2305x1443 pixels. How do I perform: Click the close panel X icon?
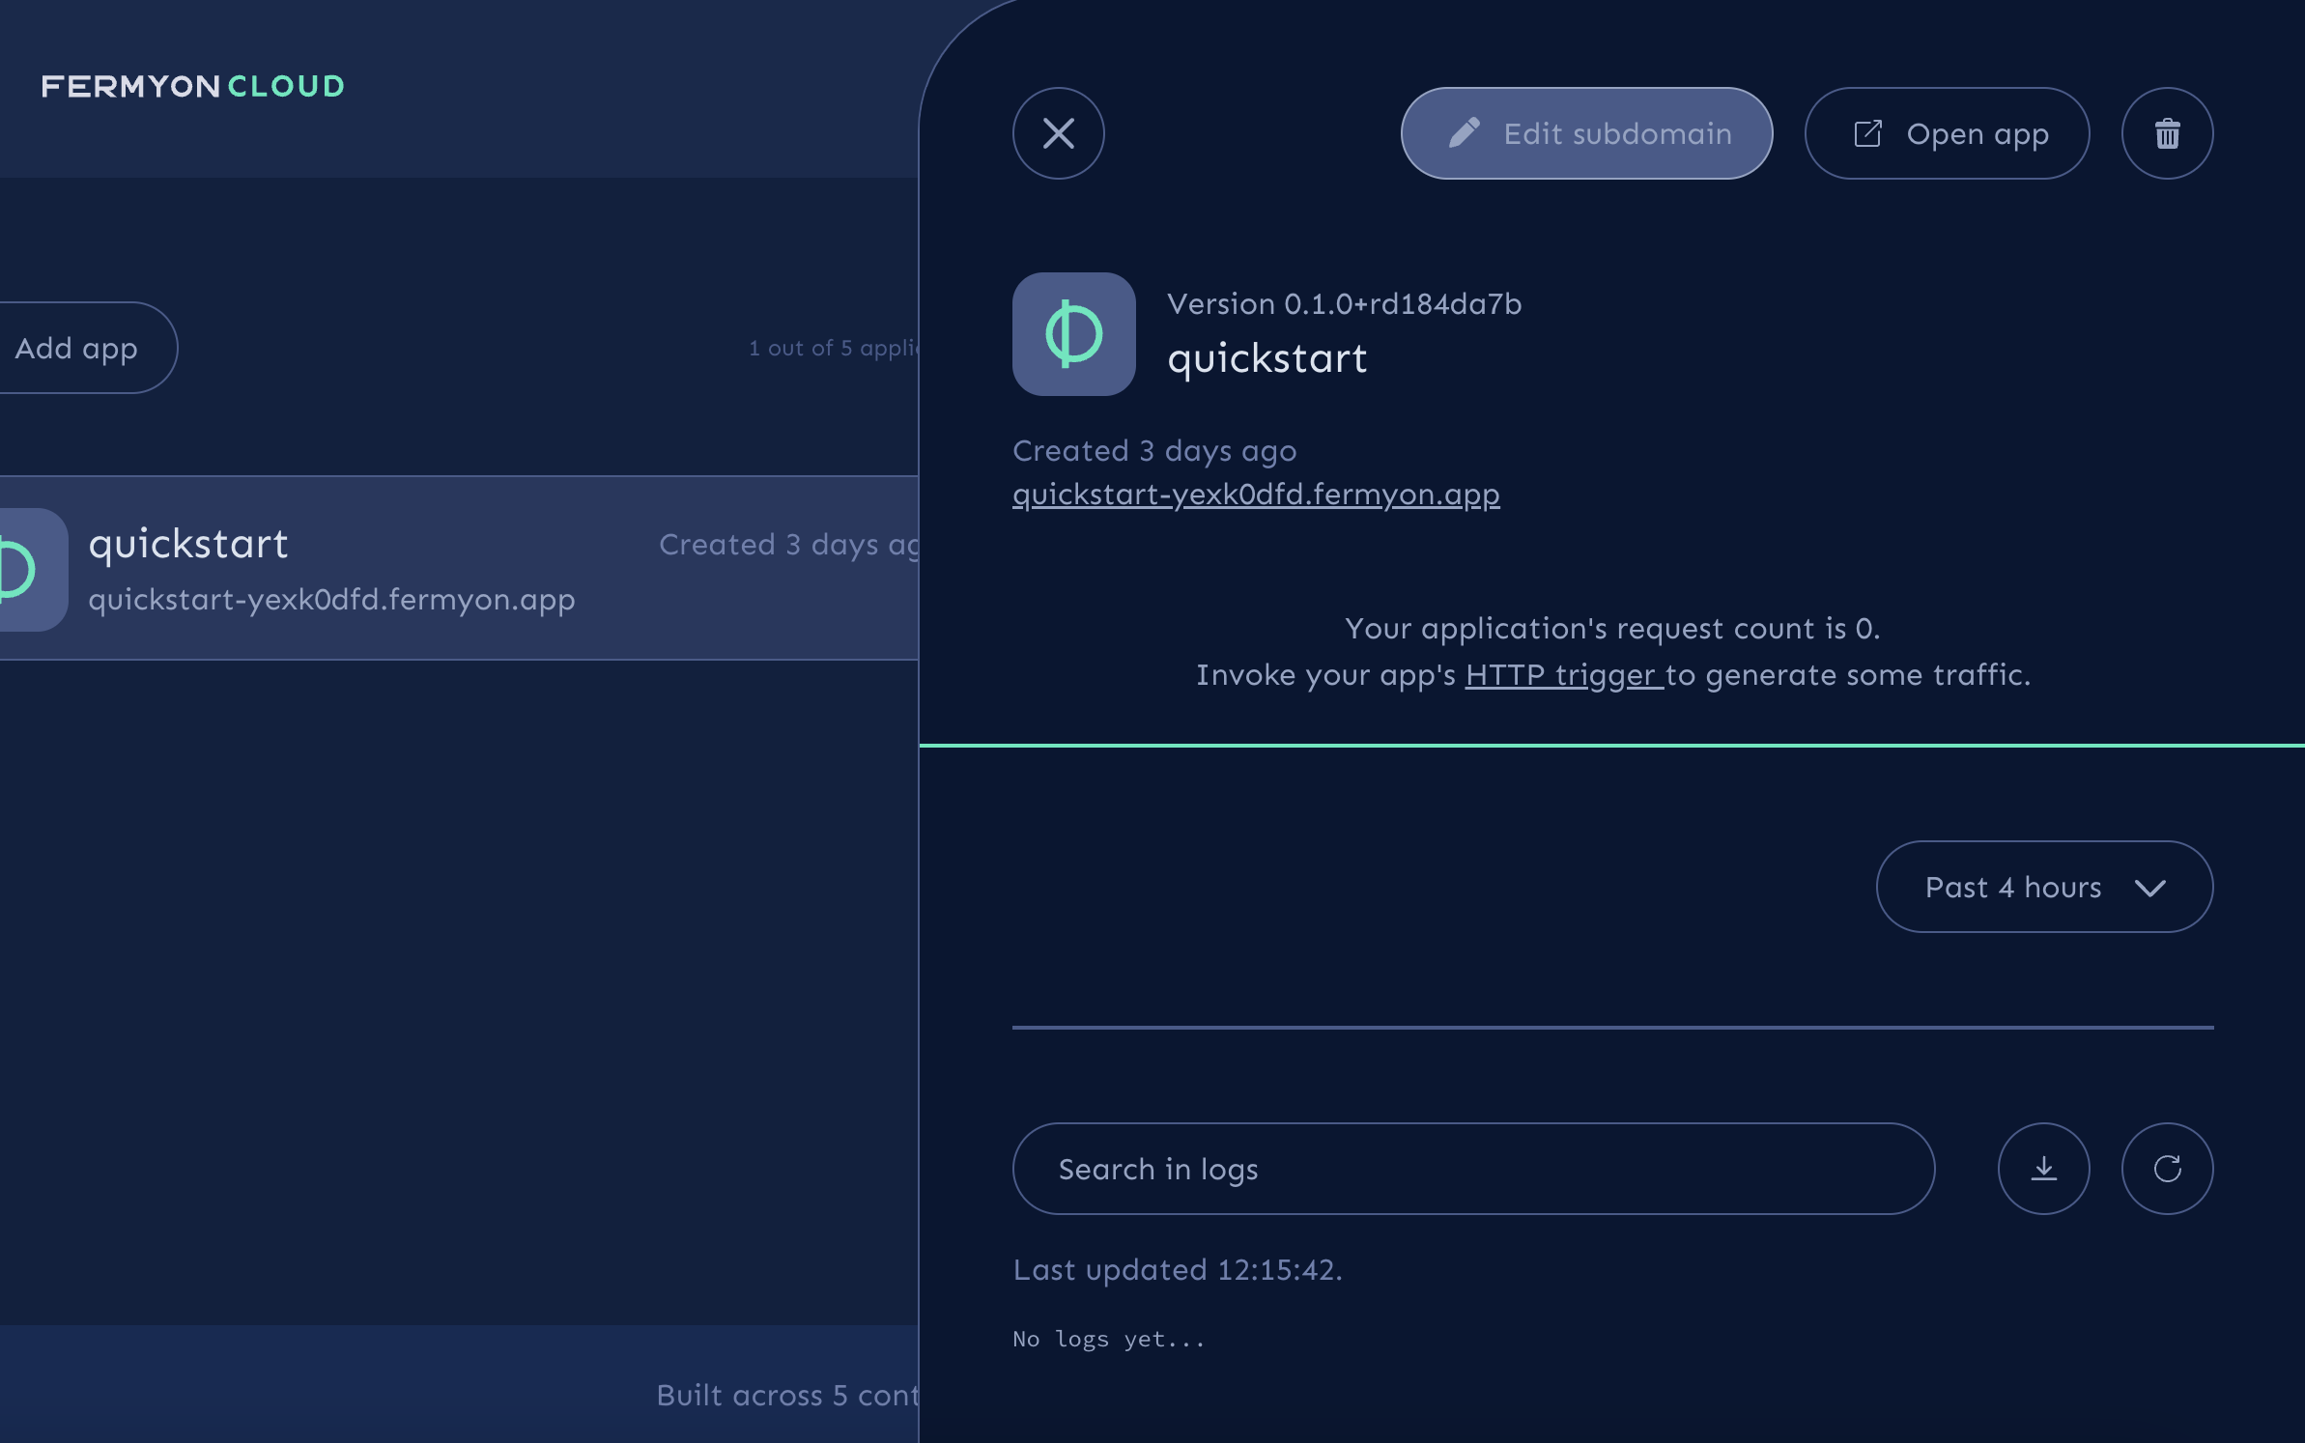pyautogui.click(x=1059, y=133)
